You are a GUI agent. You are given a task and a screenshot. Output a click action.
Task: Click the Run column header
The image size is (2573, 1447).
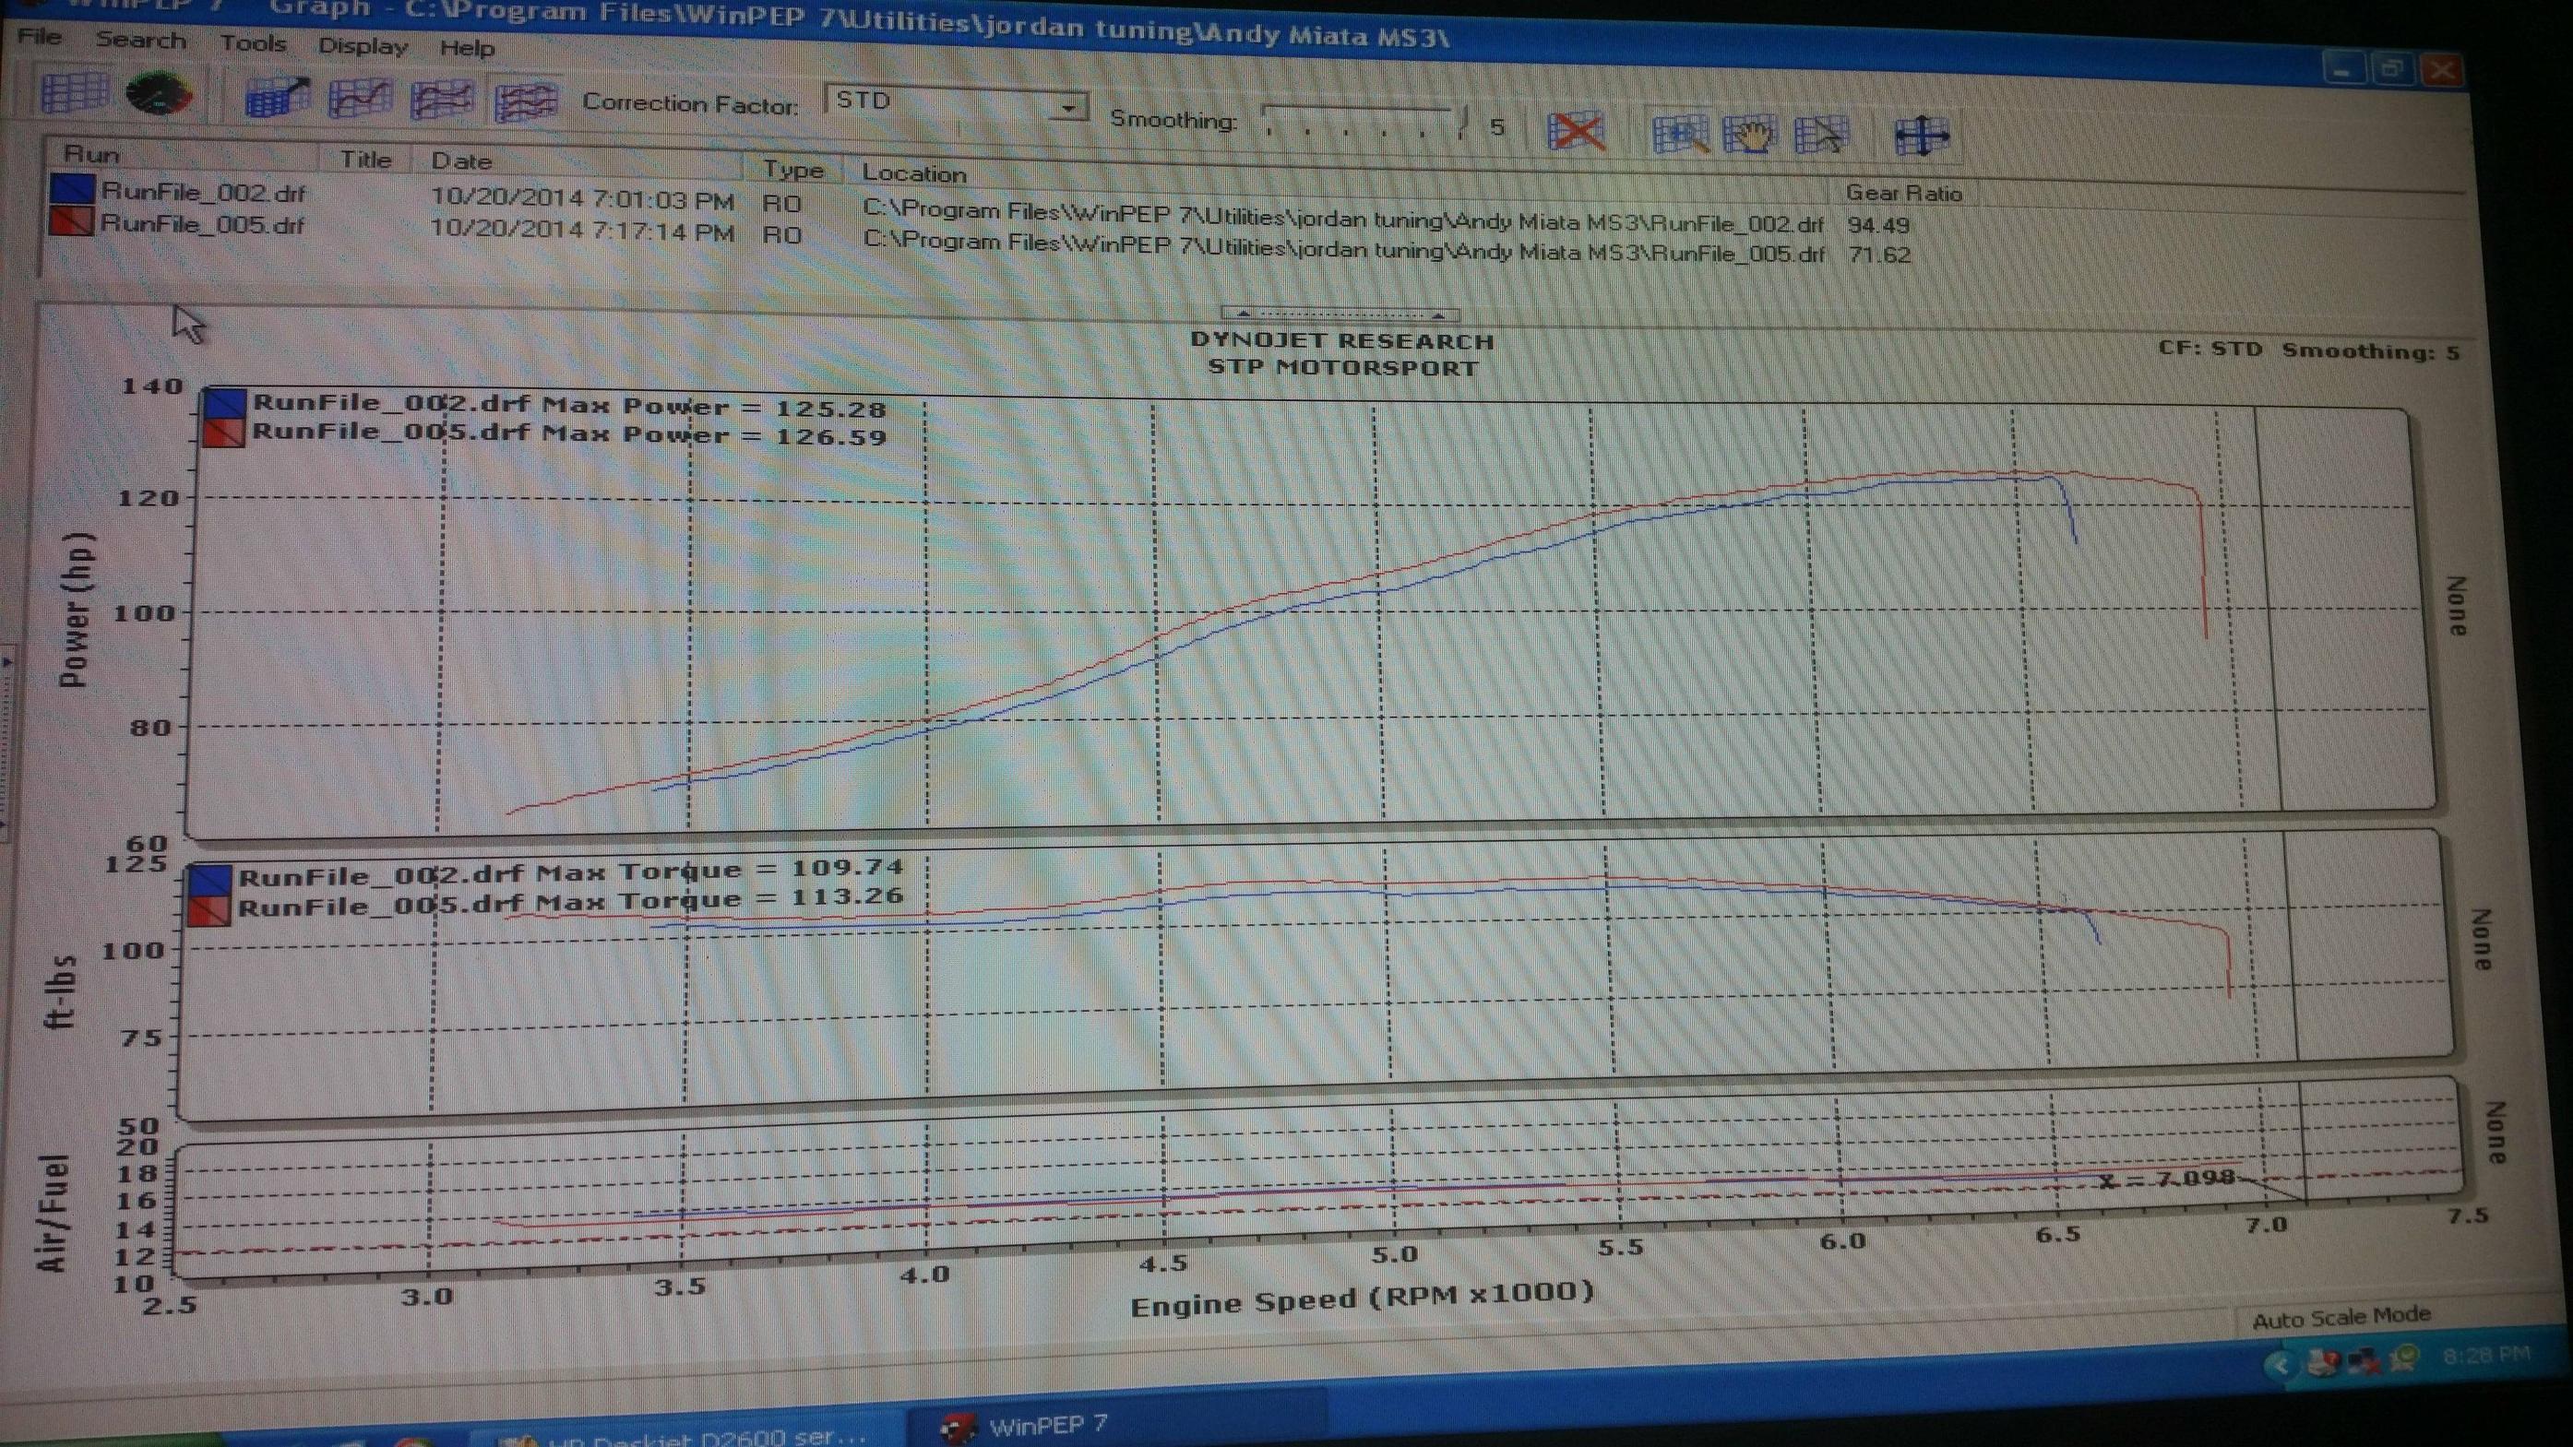click(92, 155)
